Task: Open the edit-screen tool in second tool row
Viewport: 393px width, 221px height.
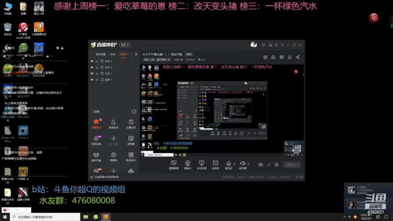Action: coord(131,140)
